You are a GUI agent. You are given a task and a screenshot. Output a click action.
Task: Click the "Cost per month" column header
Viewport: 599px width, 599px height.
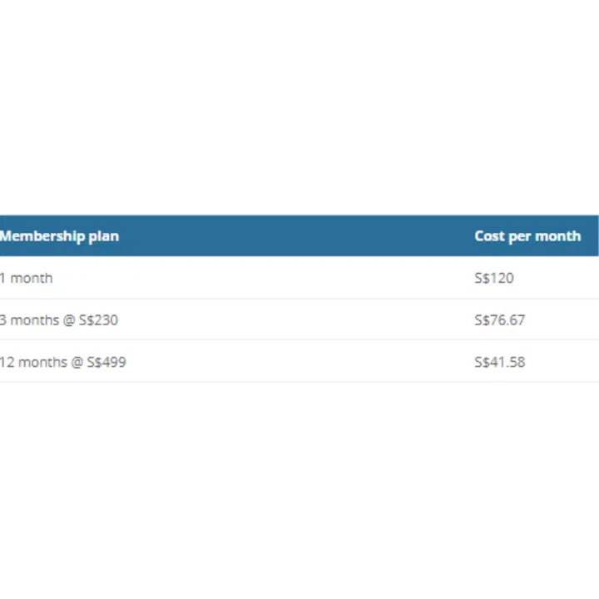(x=527, y=236)
